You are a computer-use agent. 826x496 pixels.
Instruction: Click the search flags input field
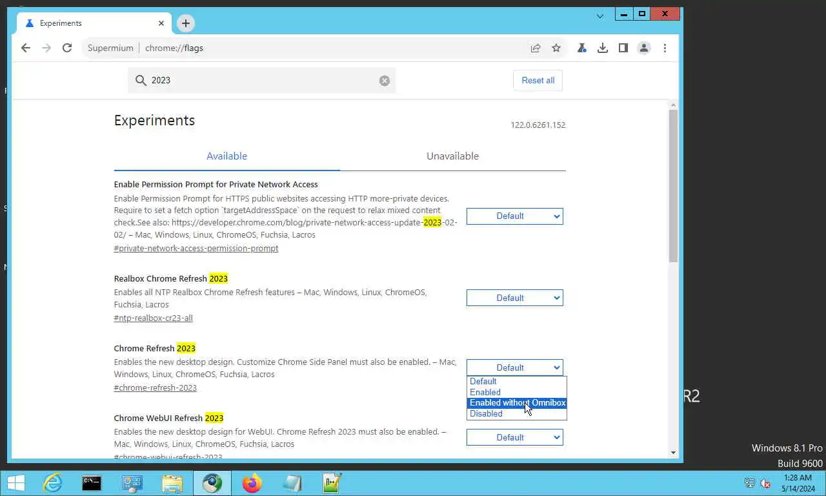pos(262,81)
